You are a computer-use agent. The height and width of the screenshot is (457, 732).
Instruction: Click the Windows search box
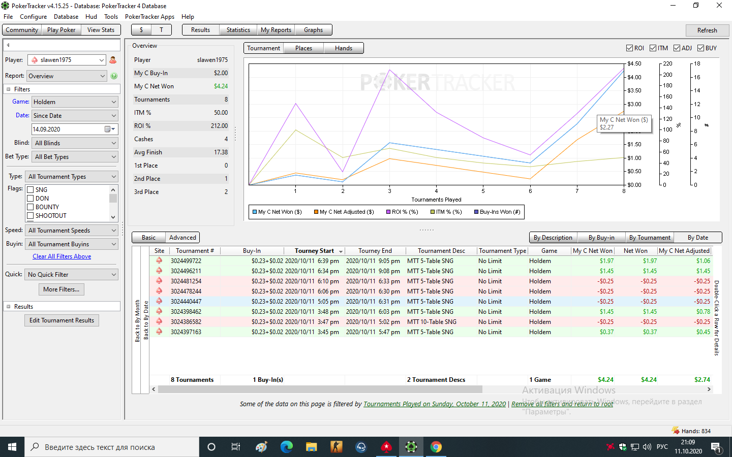click(x=112, y=447)
